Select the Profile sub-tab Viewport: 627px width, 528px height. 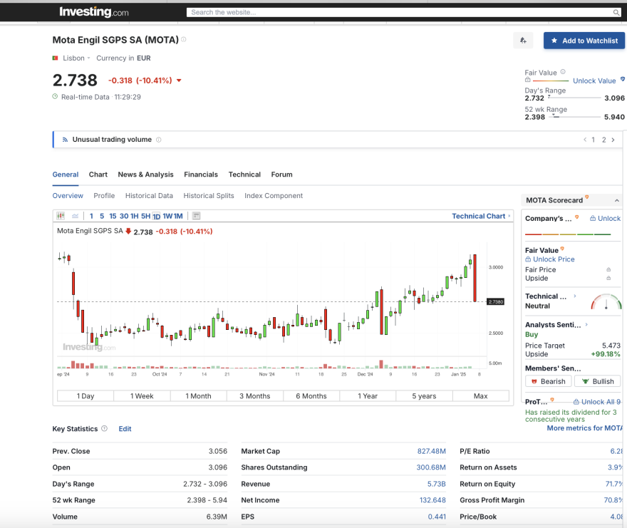point(104,196)
